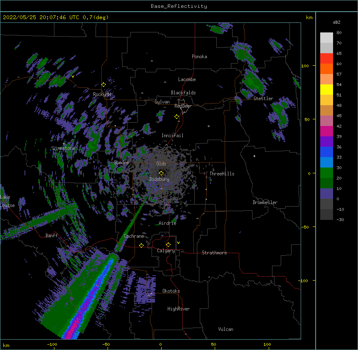
Task: Click the -50 tick label on the bottom axis
Action: [106, 344]
